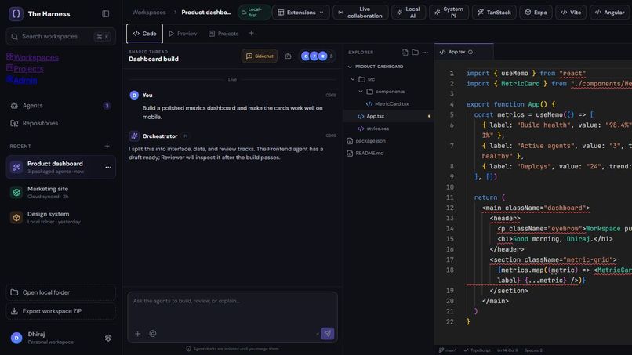Click the Design system cube icon
The image size is (632, 355).
click(16, 218)
